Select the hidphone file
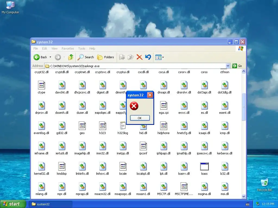278x208 pixels. click(163, 128)
